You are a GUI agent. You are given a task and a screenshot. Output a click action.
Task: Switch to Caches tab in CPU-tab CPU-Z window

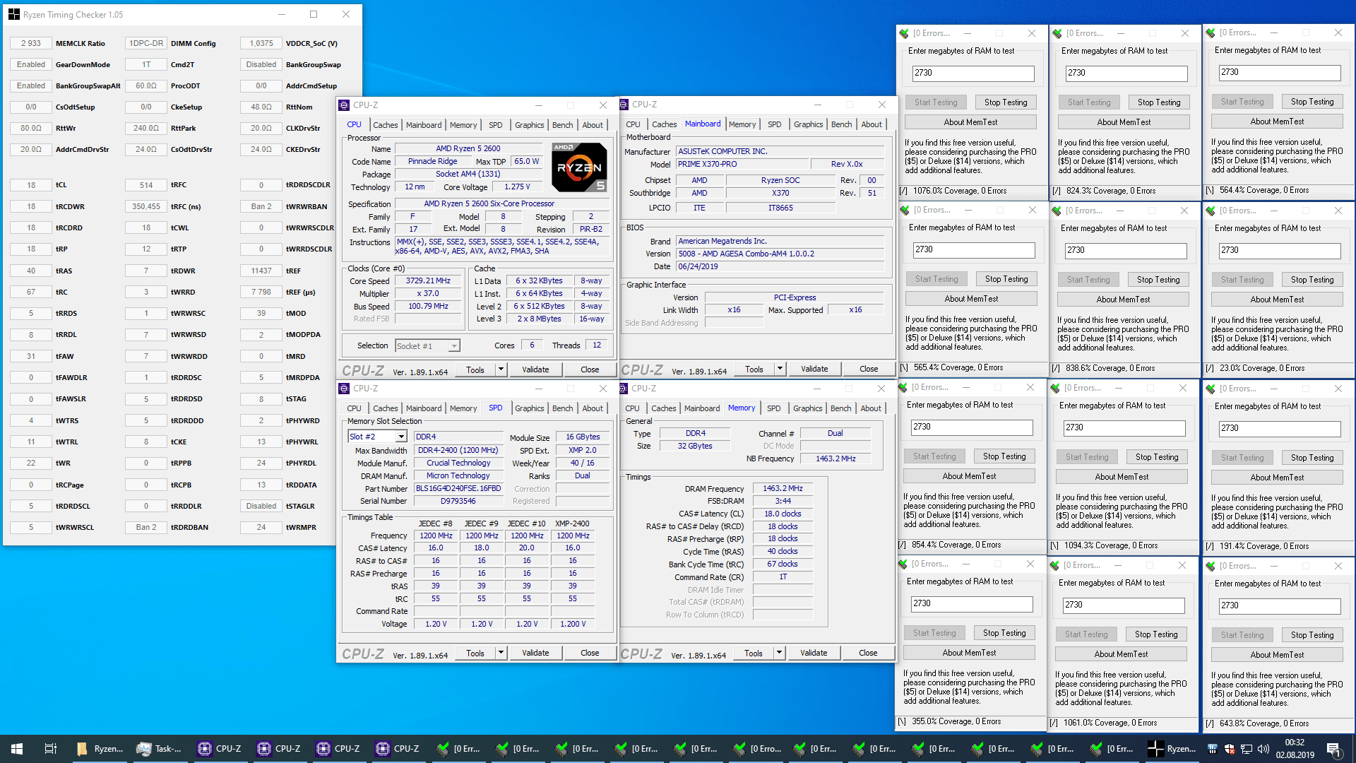(385, 125)
